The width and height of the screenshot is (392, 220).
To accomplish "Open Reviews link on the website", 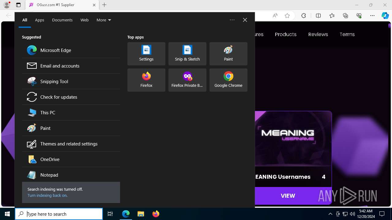I will click(318, 34).
